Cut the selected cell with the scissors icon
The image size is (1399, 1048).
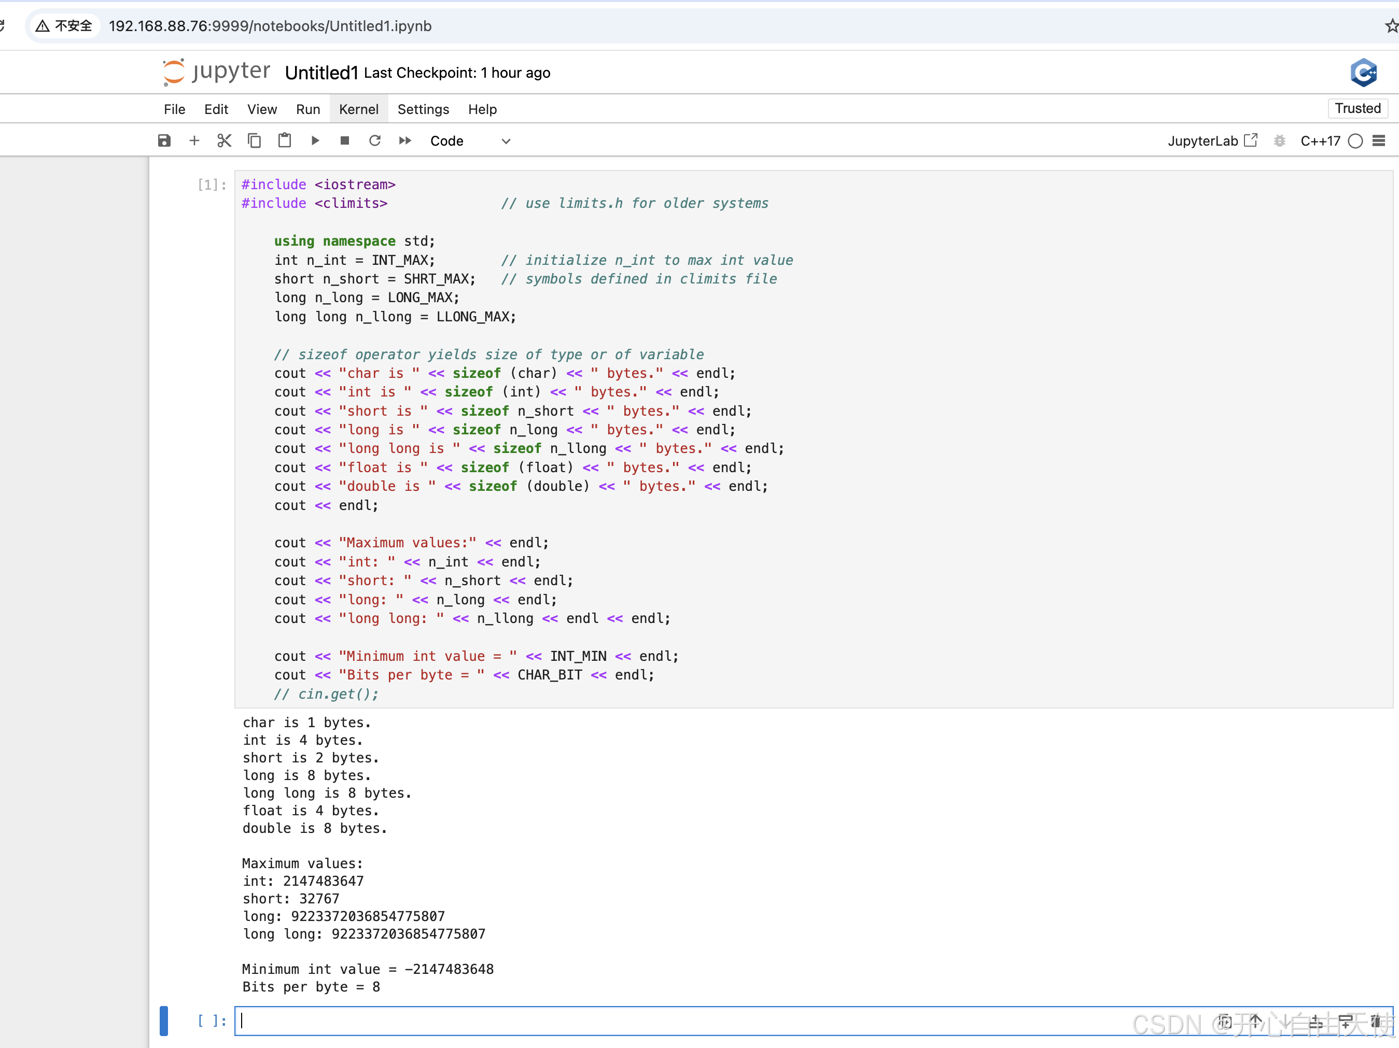(x=224, y=140)
